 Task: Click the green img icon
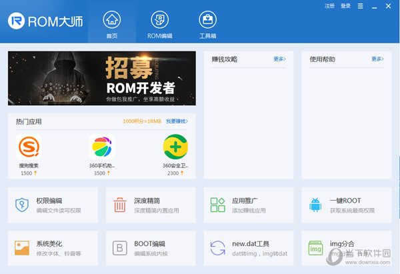click(x=315, y=248)
